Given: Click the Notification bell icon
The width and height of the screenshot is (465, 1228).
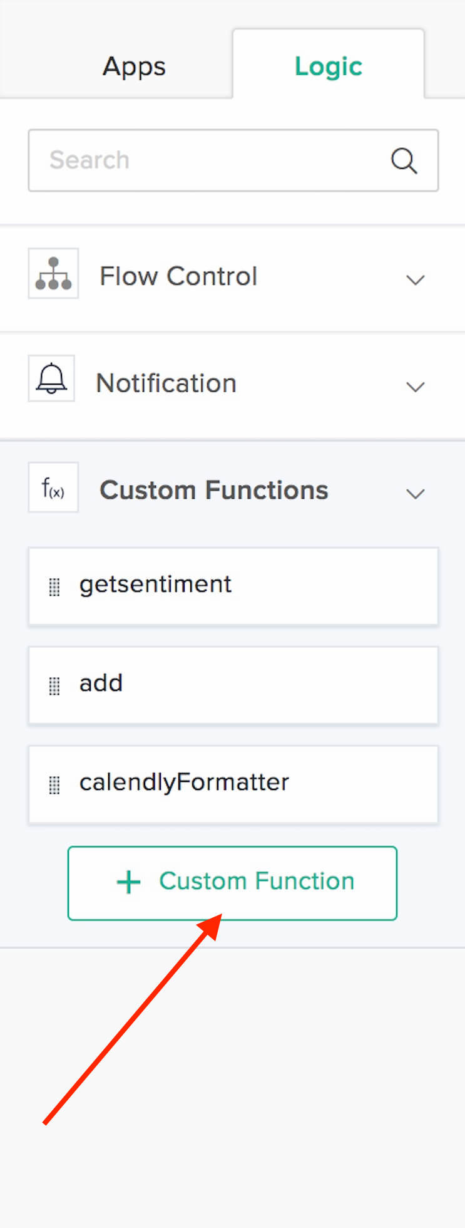Looking at the screenshot, I should click(x=51, y=378).
